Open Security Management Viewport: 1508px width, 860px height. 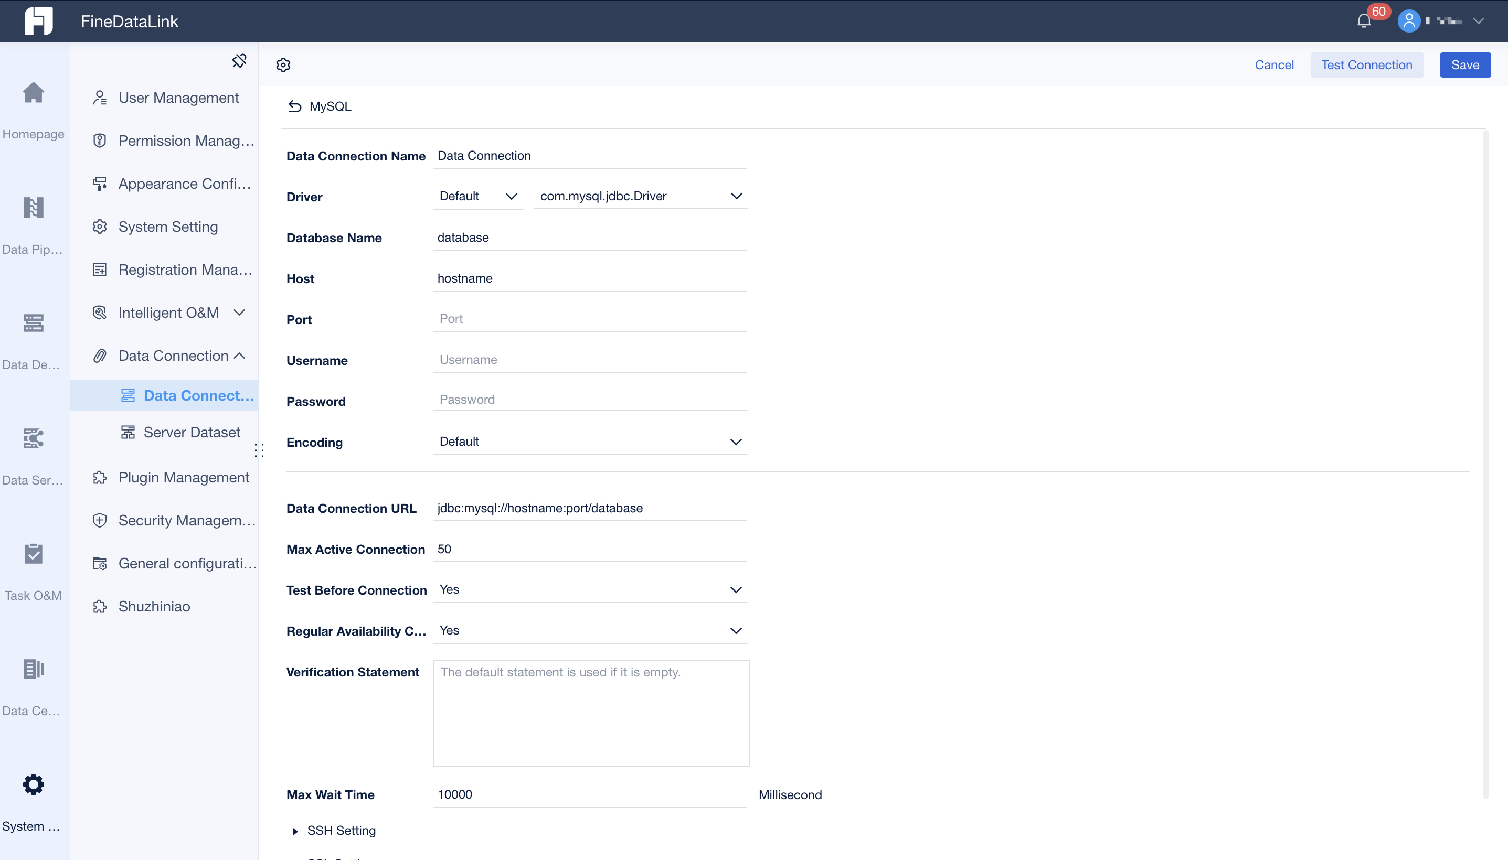[164, 520]
